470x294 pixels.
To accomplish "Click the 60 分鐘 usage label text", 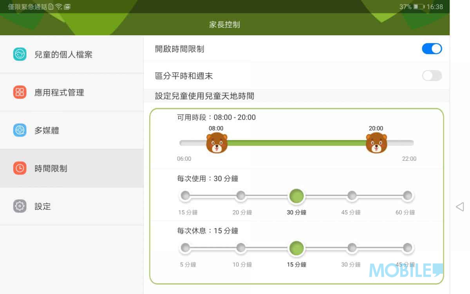I will pos(405,212).
